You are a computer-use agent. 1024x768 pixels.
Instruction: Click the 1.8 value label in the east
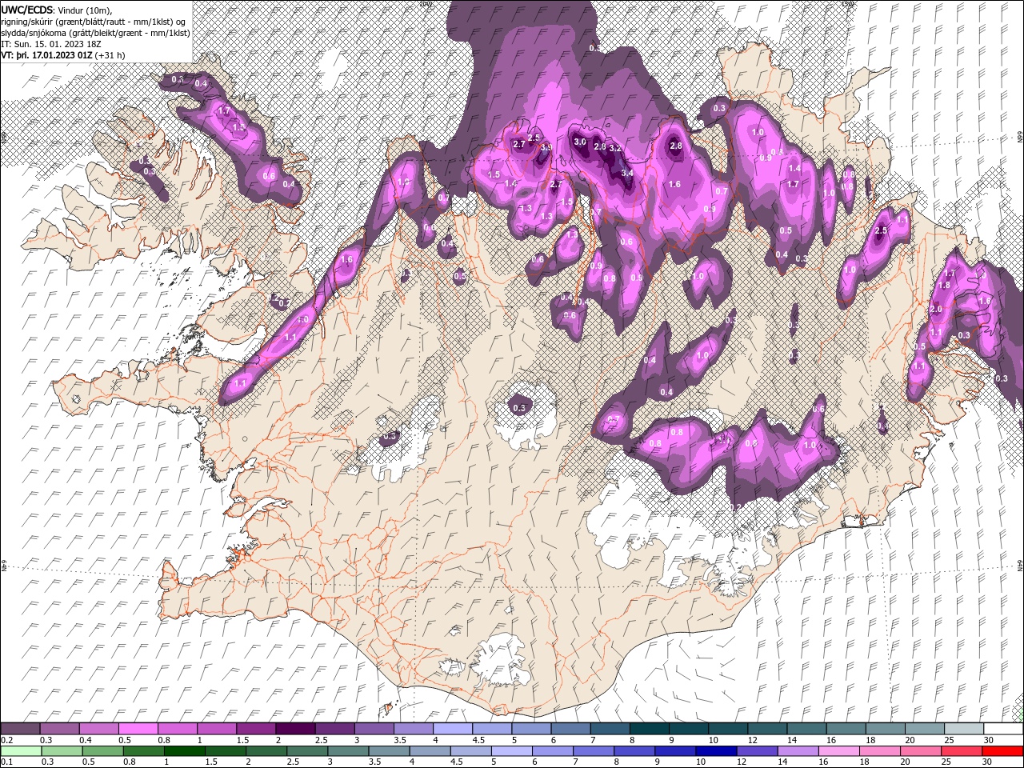click(x=944, y=285)
